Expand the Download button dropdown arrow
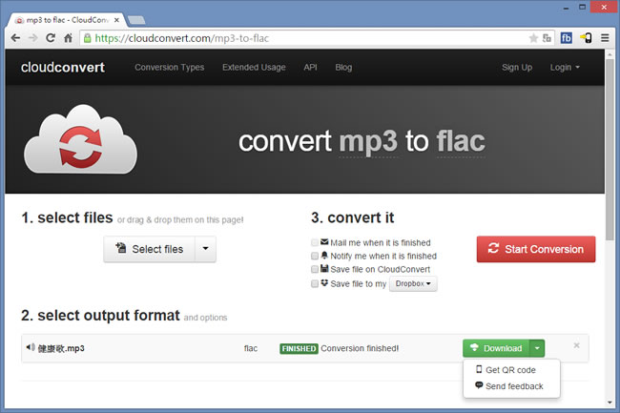The height and width of the screenshot is (413, 620). tap(537, 348)
